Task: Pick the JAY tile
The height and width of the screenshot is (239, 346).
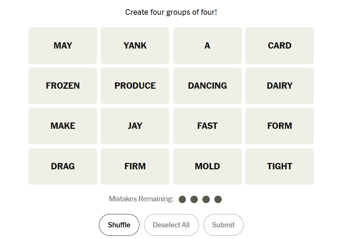Action: 135,126
